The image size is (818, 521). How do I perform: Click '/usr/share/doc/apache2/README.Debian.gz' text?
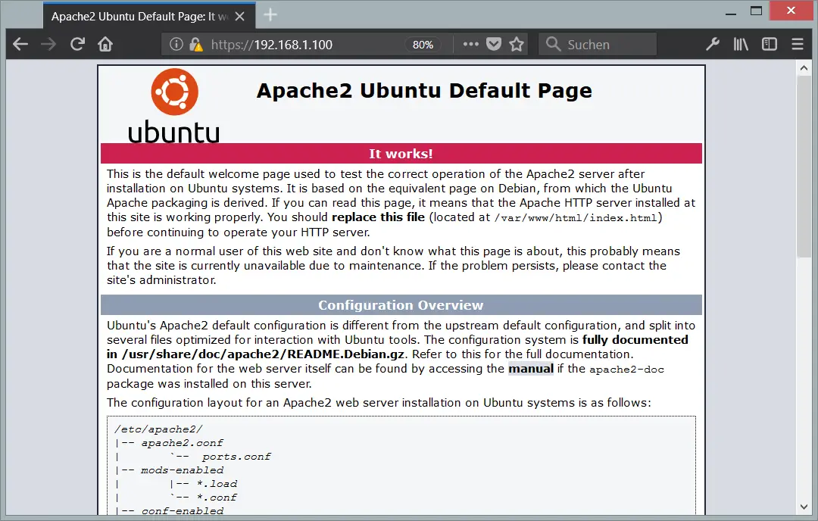tap(264, 354)
